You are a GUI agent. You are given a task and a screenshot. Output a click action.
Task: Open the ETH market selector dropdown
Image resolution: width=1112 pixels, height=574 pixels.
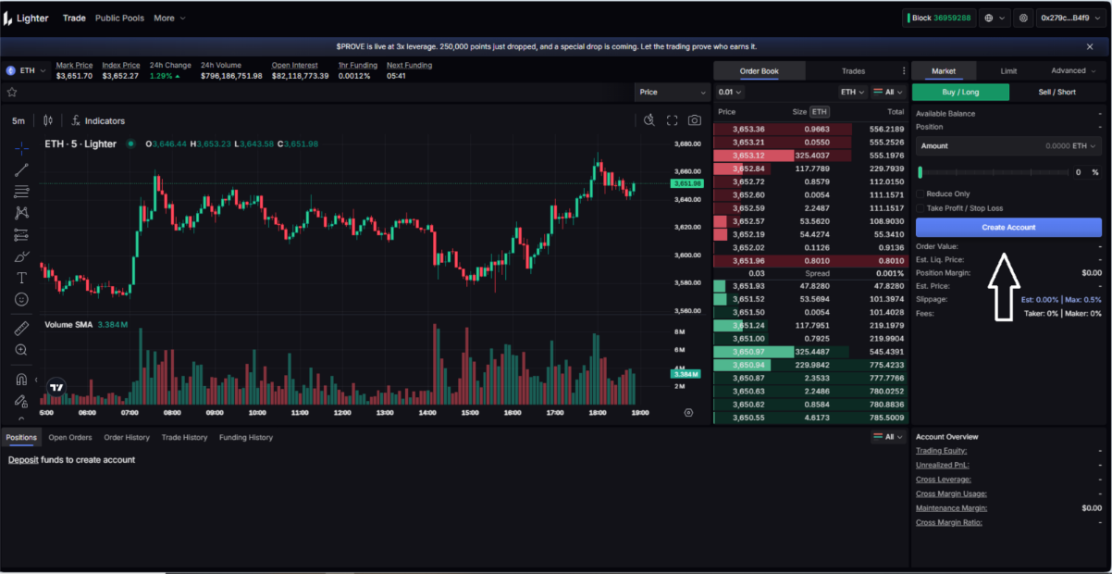click(26, 70)
